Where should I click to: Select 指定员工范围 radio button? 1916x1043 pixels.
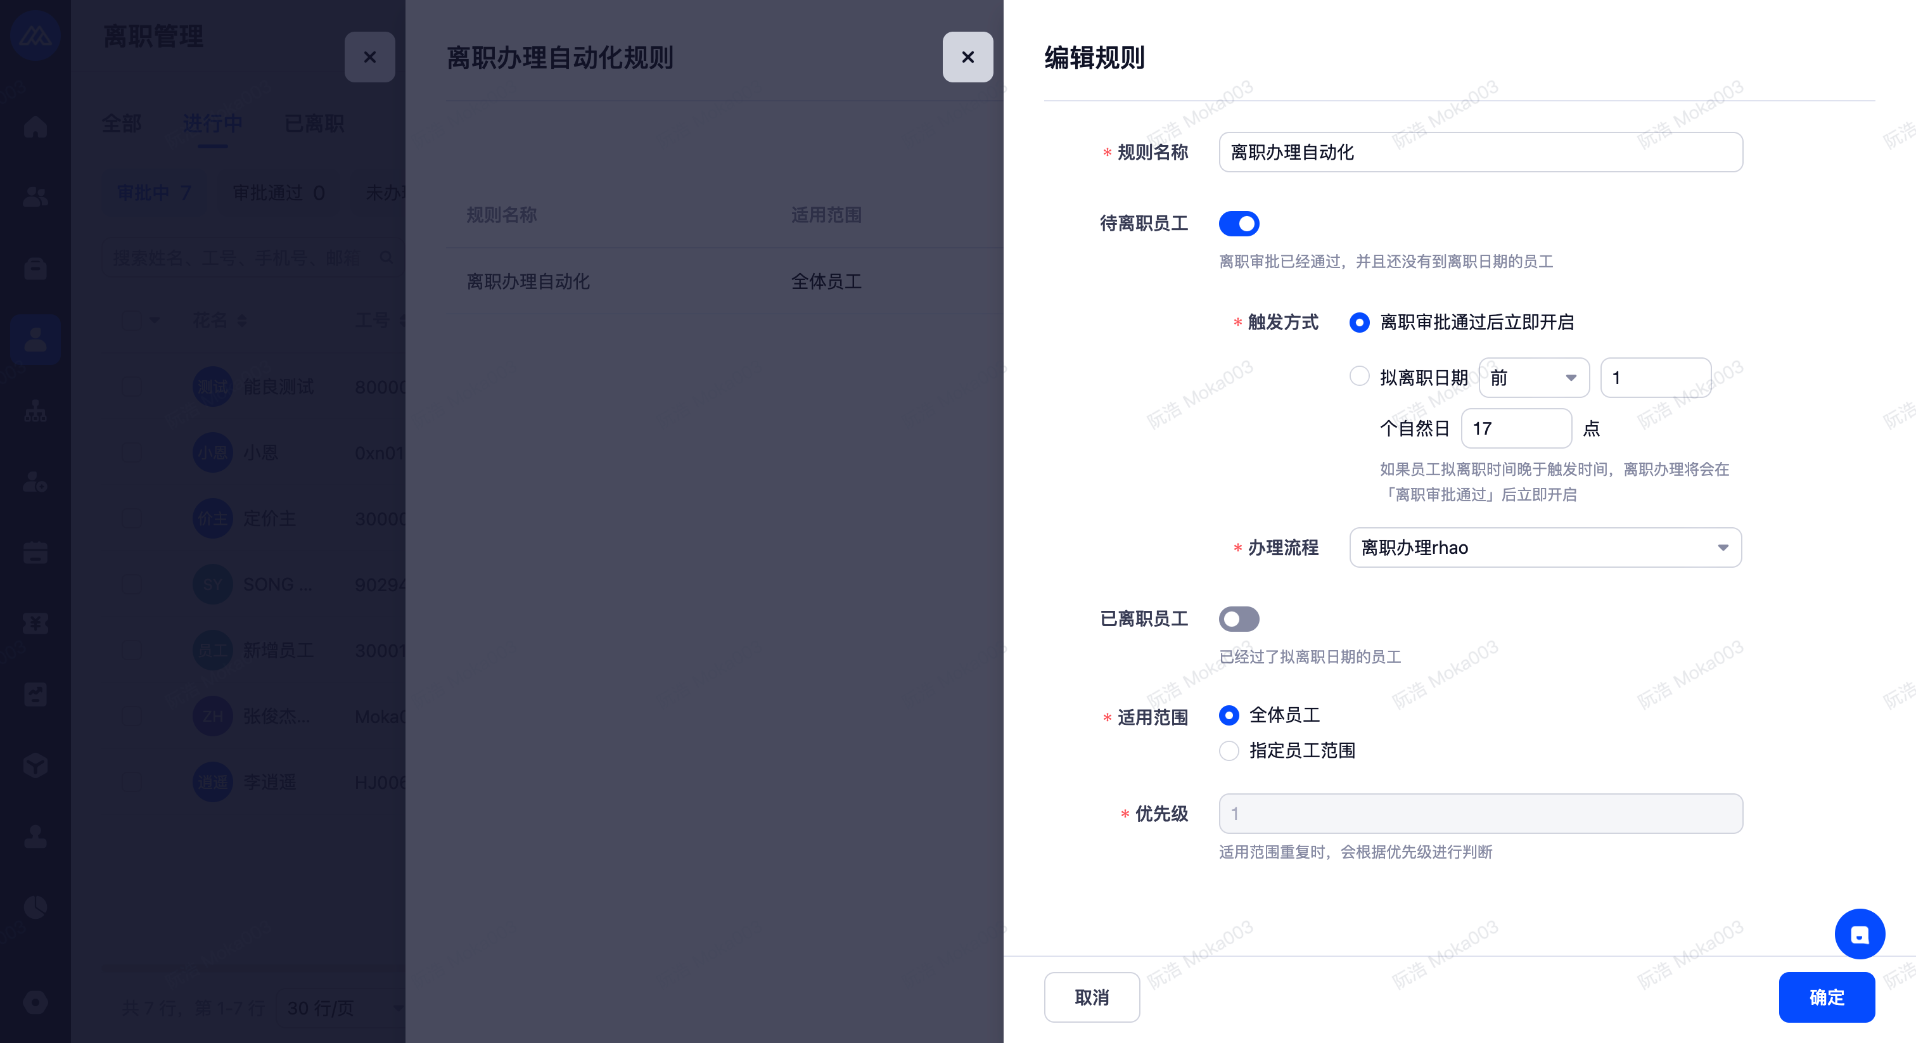click(x=1229, y=751)
